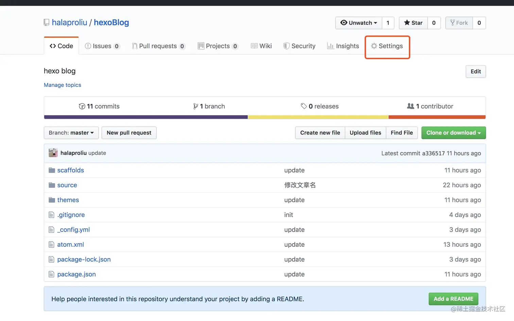Click New pull request button

pyautogui.click(x=129, y=133)
